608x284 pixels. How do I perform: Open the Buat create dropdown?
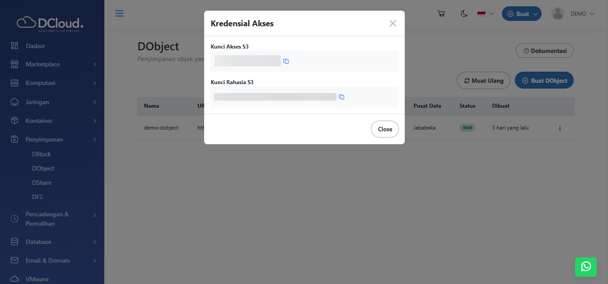522,14
